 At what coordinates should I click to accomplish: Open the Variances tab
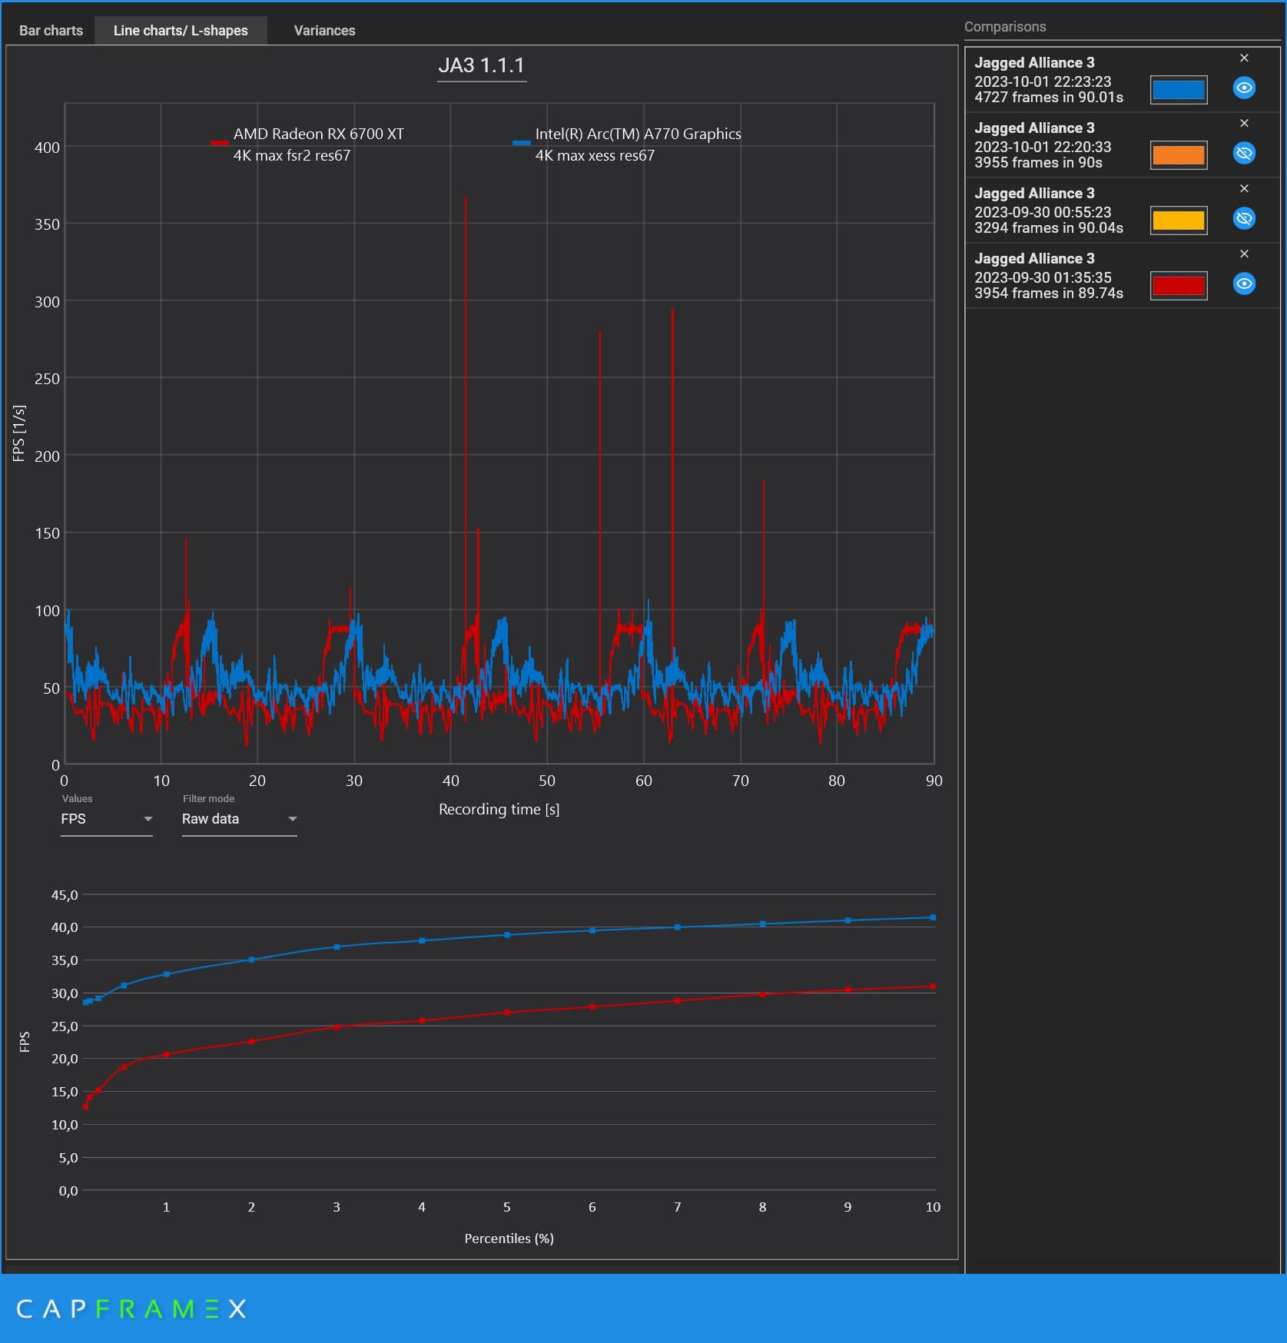tap(324, 31)
